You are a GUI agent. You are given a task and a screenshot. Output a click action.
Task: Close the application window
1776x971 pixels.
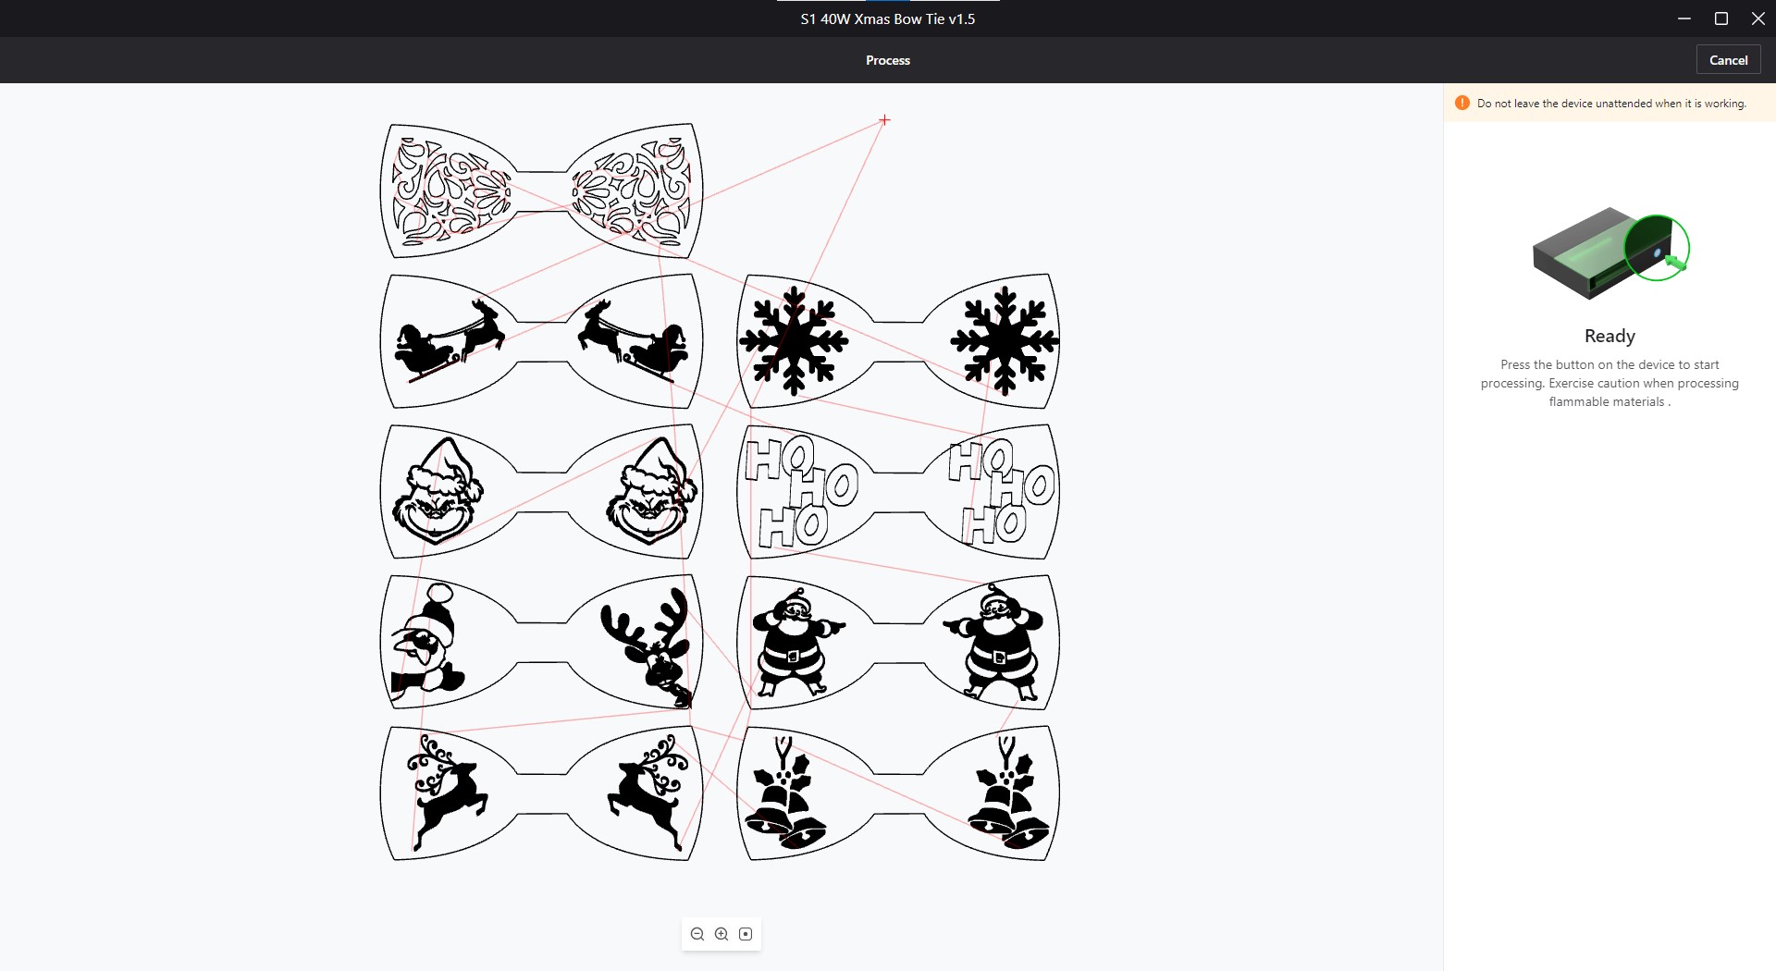pyautogui.click(x=1758, y=18)
